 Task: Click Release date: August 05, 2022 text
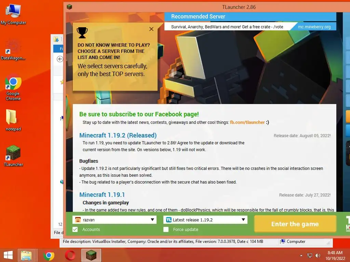[302, 136]
